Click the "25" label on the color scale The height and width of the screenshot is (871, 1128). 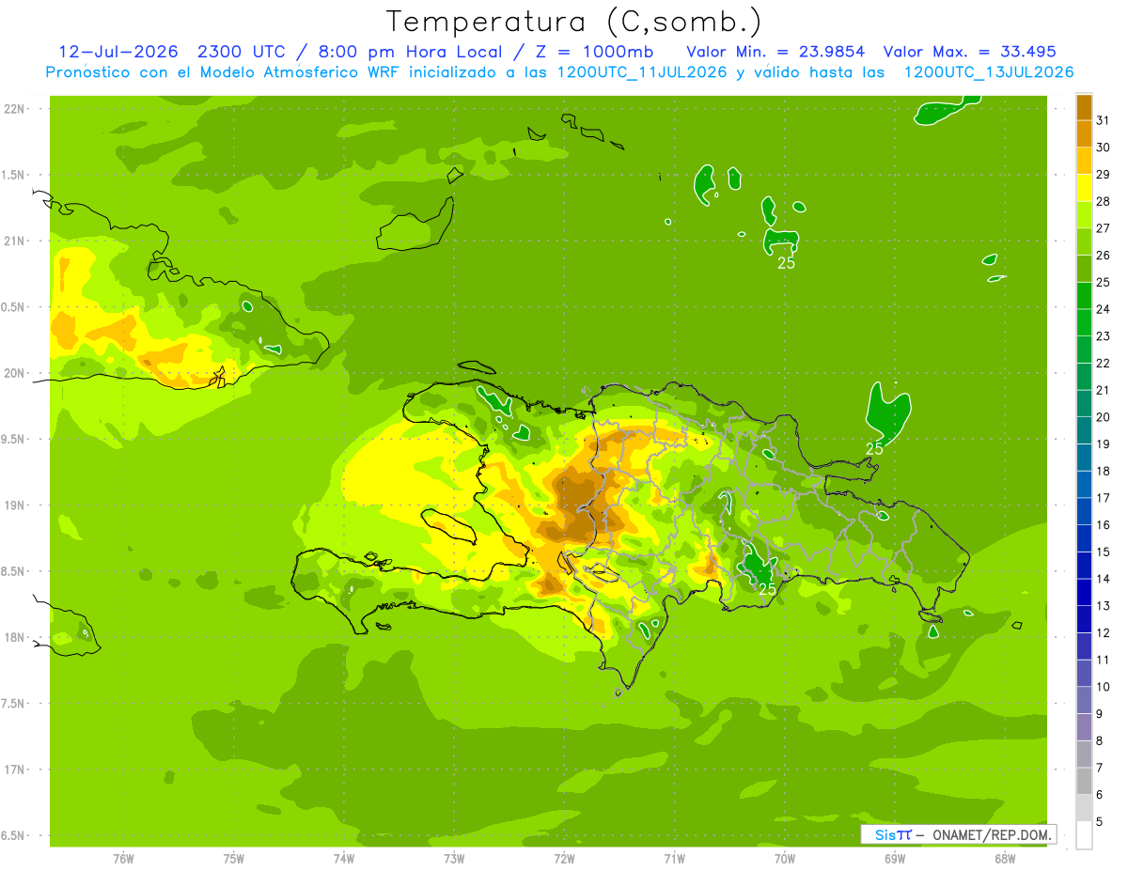coord(1104,282)
